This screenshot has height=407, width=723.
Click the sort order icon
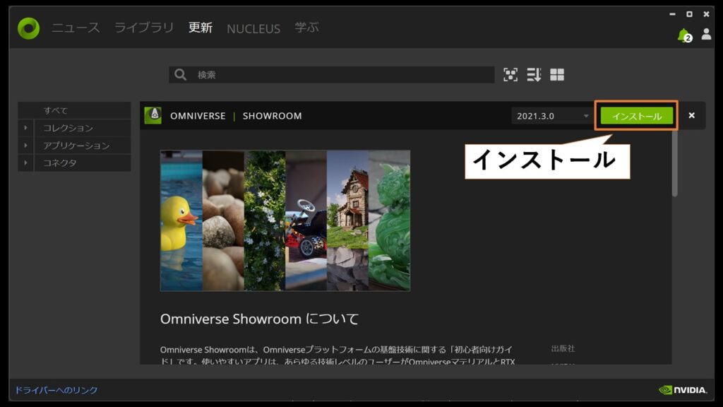534,75
